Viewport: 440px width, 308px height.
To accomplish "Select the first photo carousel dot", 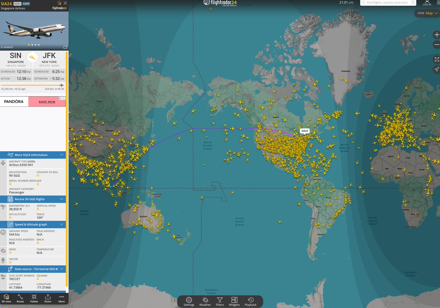I will (29, 45).
